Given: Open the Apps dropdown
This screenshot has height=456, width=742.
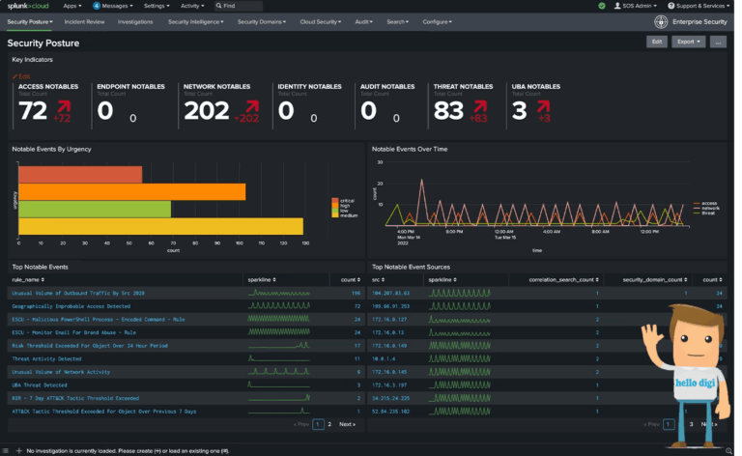Looking at the screenshot, I should coord(72,6).
